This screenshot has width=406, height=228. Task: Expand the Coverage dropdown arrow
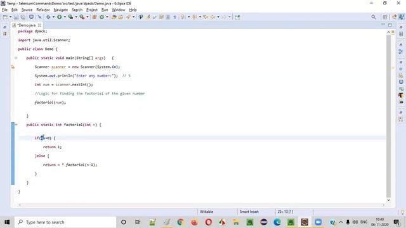tap(76, 17)
